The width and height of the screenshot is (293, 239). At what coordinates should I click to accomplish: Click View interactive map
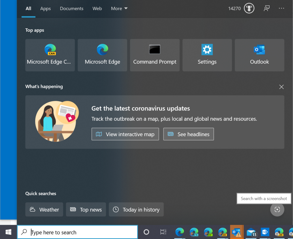125,134
